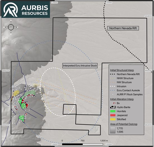This screenshot has width=154, height=147.
Task: Click the Initial Alteration Interp heading
Action: pos(122,99)
